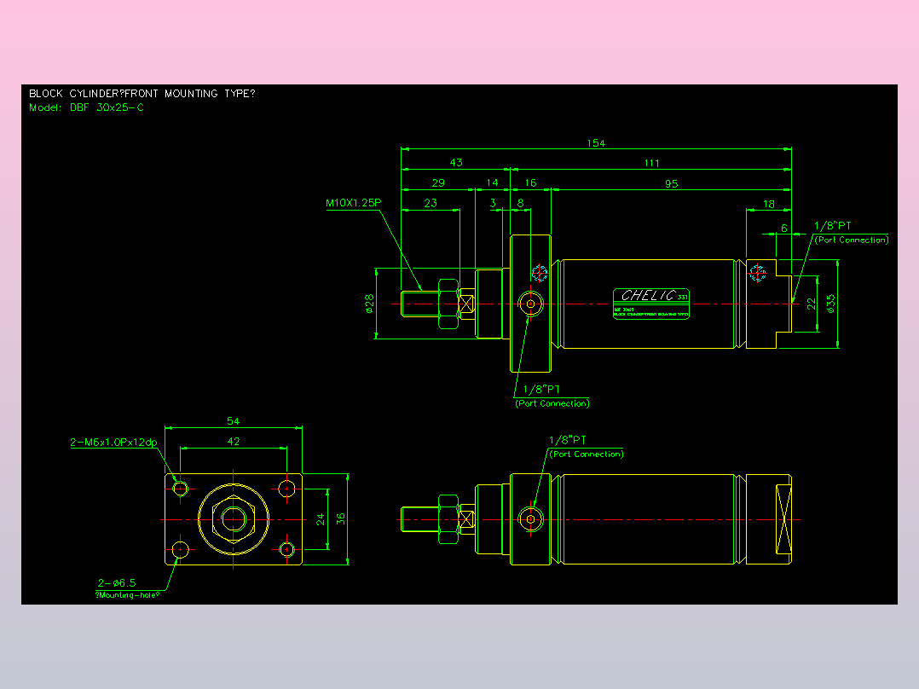Select the 36 flange height dimension
919x689 pixels.
pyautogui.click(x=340, y=519)
